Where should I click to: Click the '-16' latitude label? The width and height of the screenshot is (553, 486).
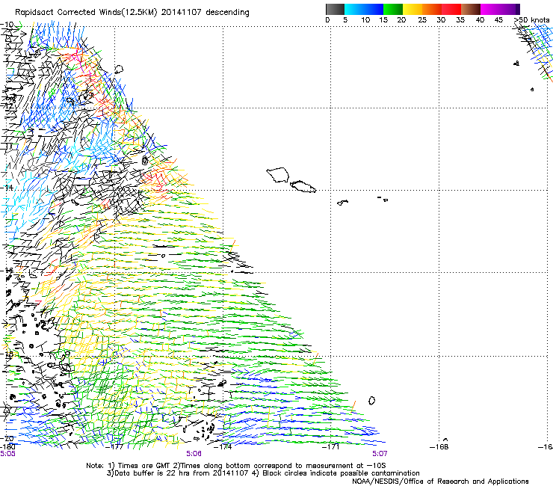tap(7, 271)
